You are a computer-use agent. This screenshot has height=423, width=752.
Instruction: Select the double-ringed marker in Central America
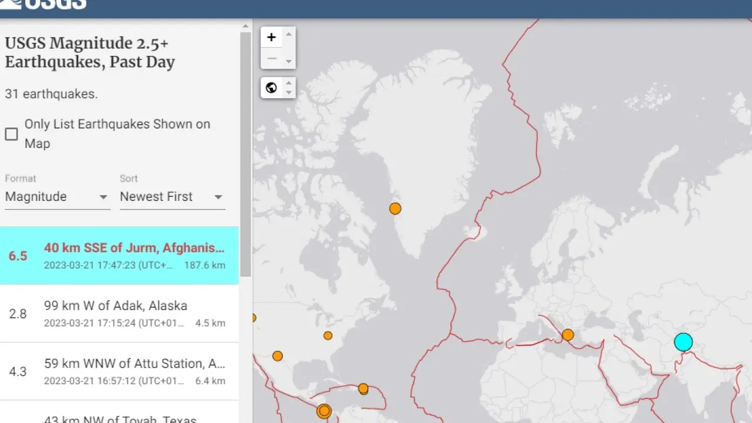324,411
